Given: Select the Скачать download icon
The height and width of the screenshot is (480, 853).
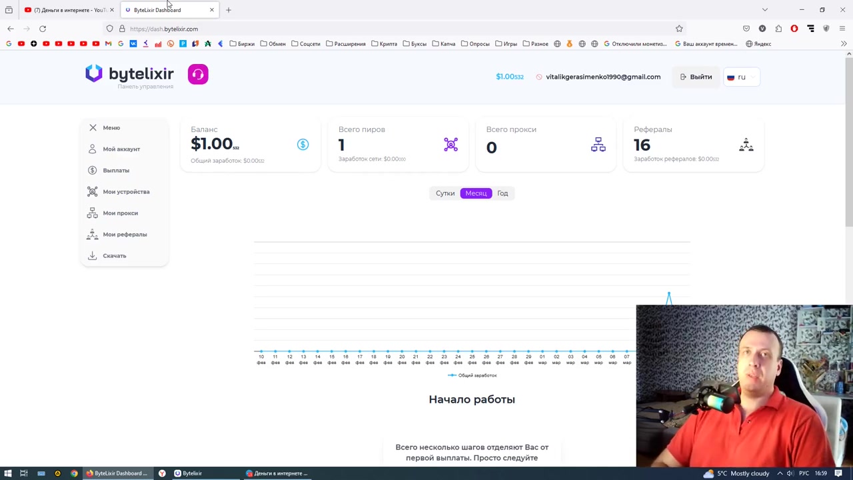Looking at the screenshot, I should click(93, 255).
